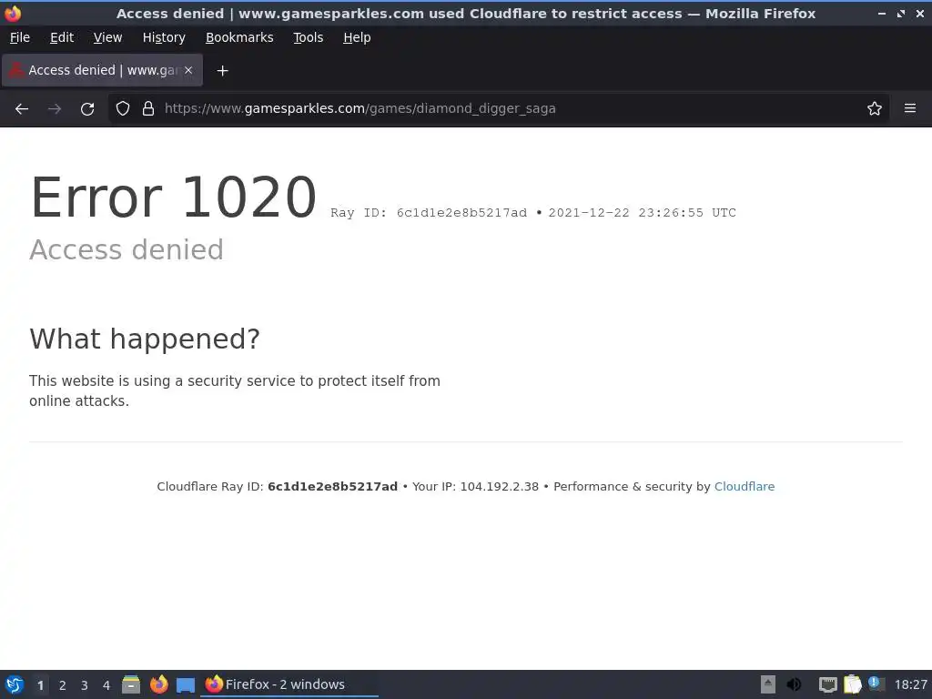Switch to workspace 4
Viewport: 932px width, 699px height.
[x=106, y=685]
